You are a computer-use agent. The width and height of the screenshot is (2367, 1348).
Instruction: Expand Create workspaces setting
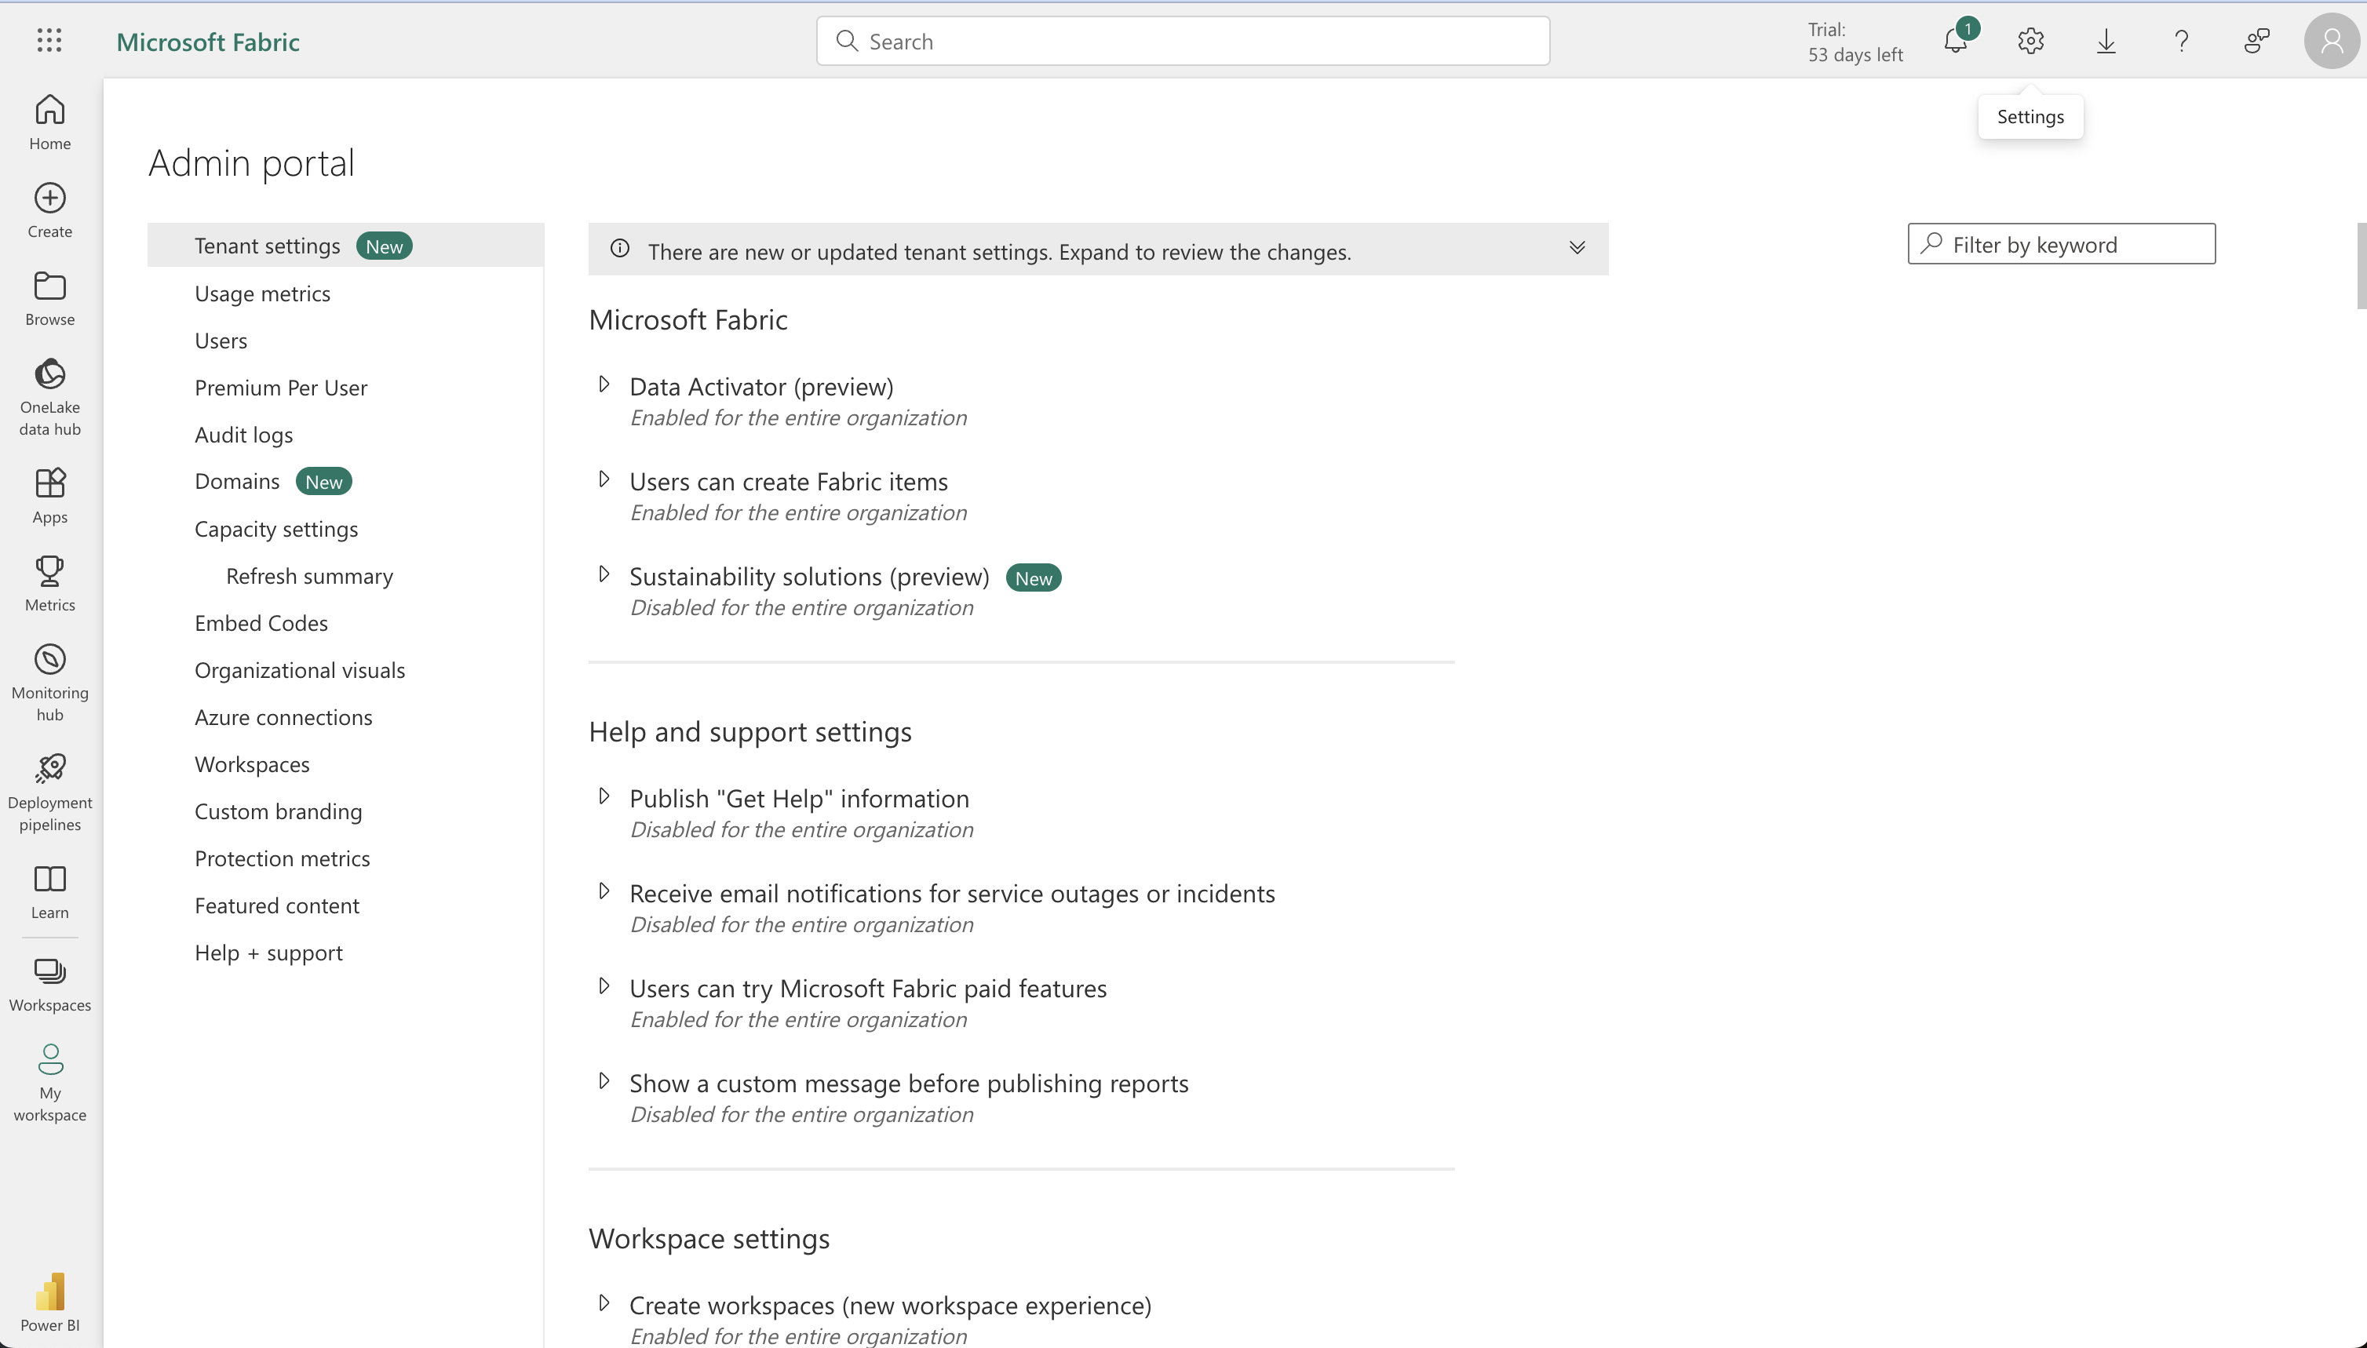(x=604, y=1303)
